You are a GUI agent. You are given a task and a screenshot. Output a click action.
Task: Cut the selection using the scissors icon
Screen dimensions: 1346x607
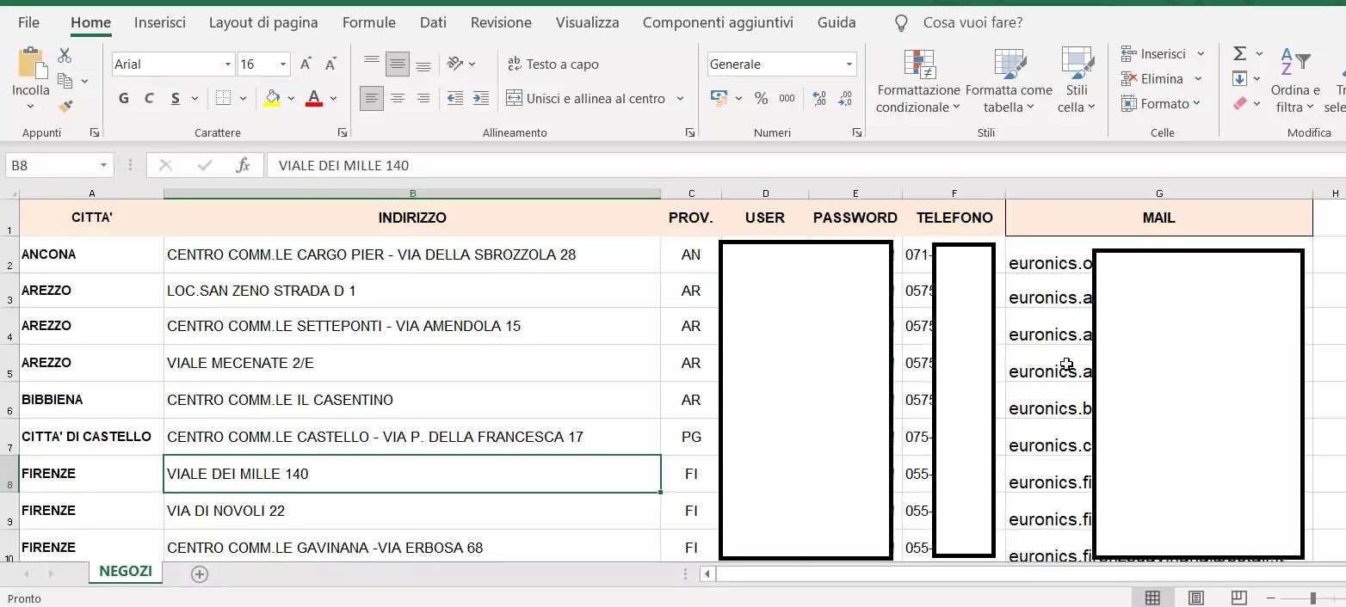(x=64, y=54)
